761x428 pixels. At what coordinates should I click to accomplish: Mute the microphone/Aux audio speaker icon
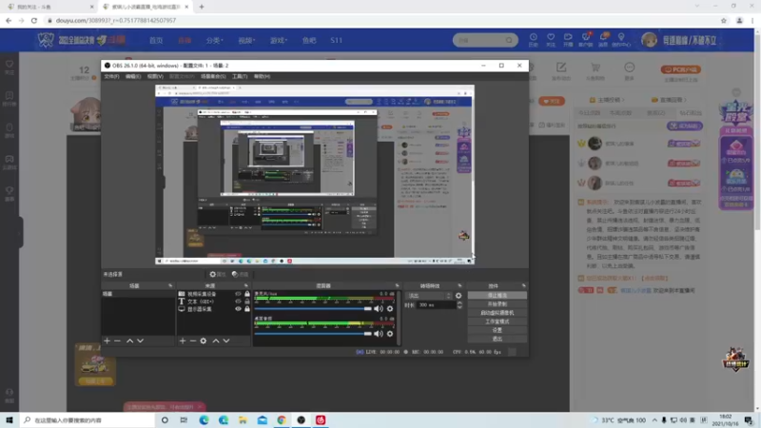[378, 308]
